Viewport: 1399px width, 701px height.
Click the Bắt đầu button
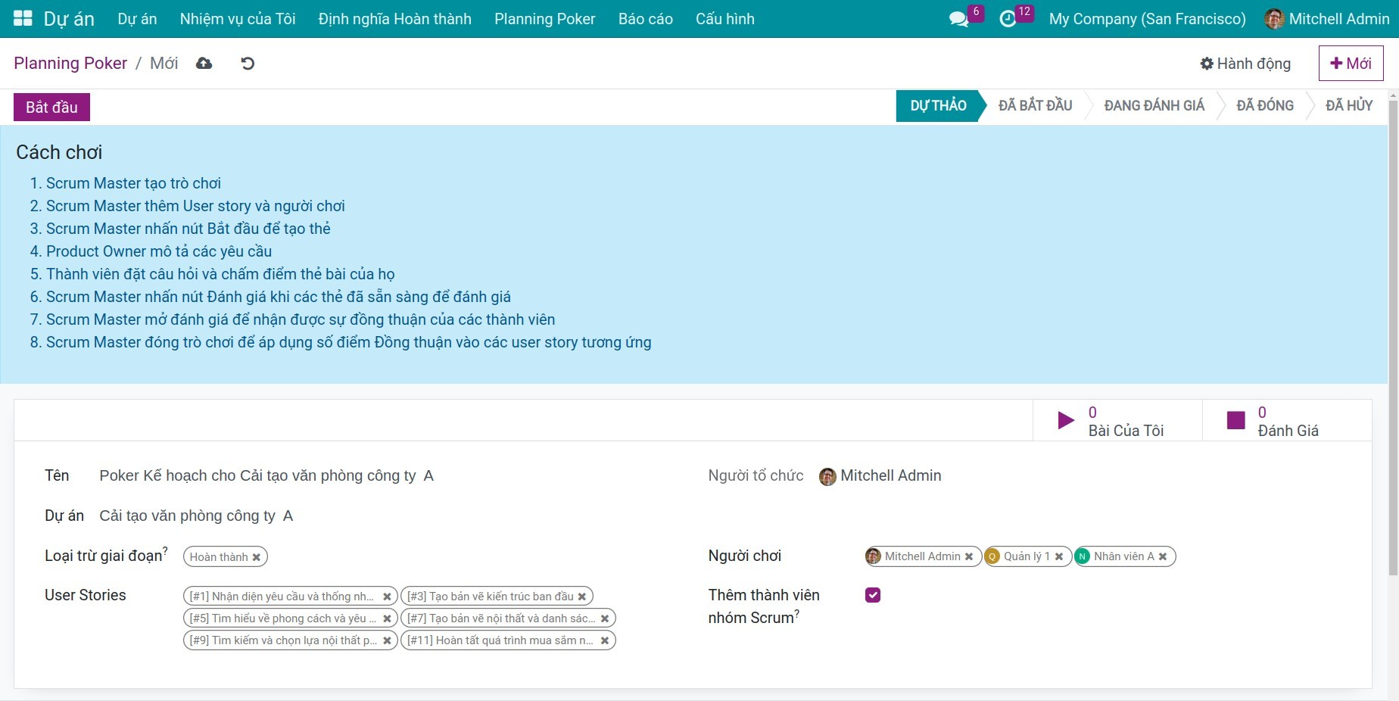pos(51,107)
